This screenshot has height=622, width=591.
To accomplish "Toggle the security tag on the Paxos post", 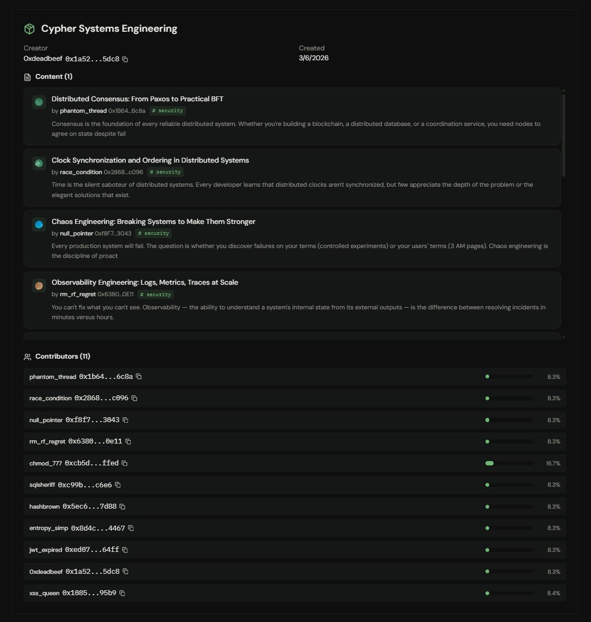I will pos(167,111).
